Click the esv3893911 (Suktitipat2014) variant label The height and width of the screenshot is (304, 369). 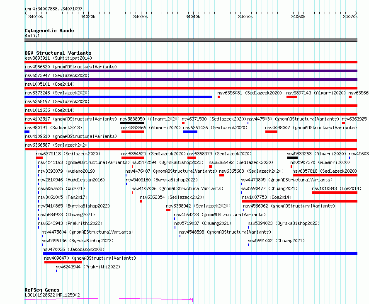pos(58,58)
